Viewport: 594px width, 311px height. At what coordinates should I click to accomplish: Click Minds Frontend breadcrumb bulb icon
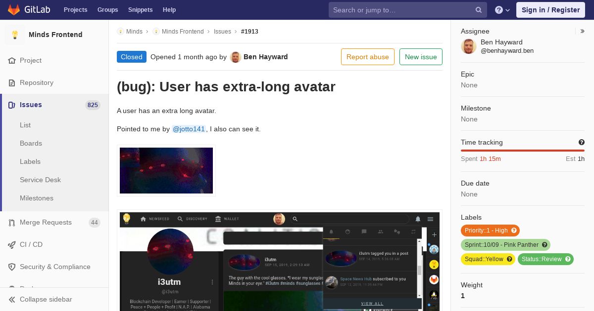coord(156,32)
